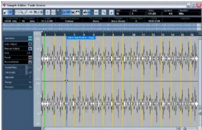Select the last tool in the tool group

(x=40, y=12)
